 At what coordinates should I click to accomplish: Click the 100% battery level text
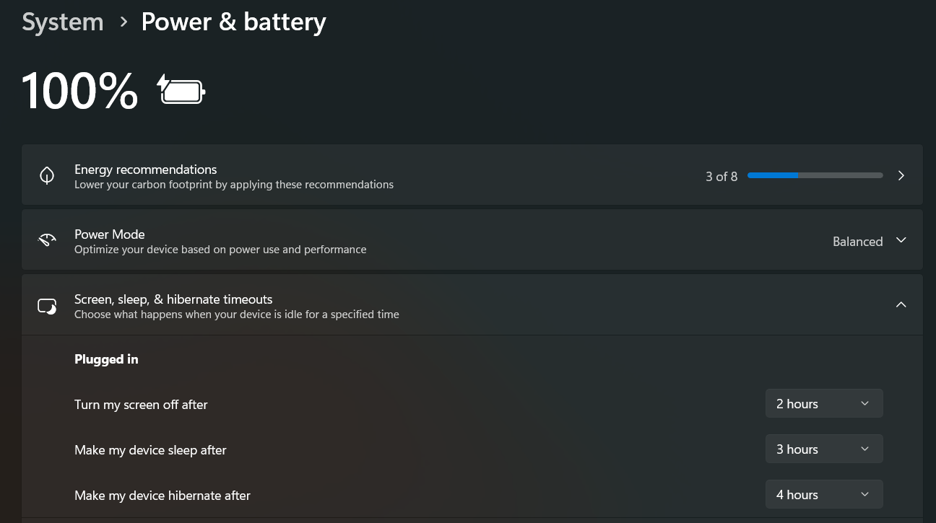pyautogui.click(x=79, y=91)
